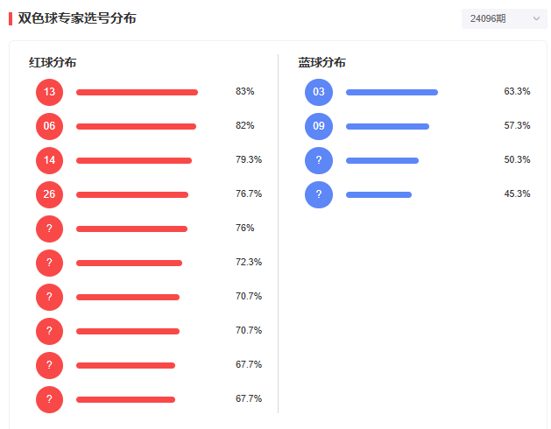Reveal hidden red ball at 72.3%

(50, 263)
